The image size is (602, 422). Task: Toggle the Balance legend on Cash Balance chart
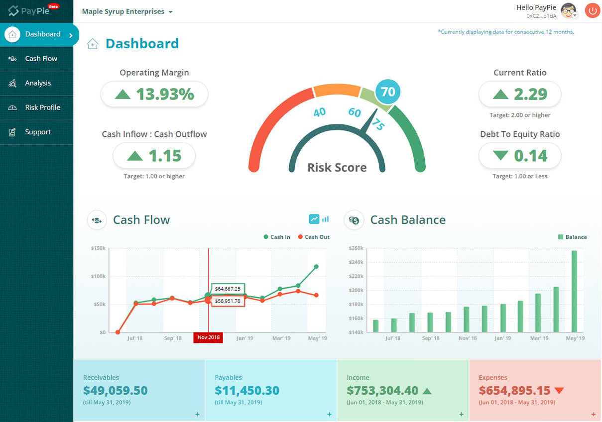(x=572, y=237)
